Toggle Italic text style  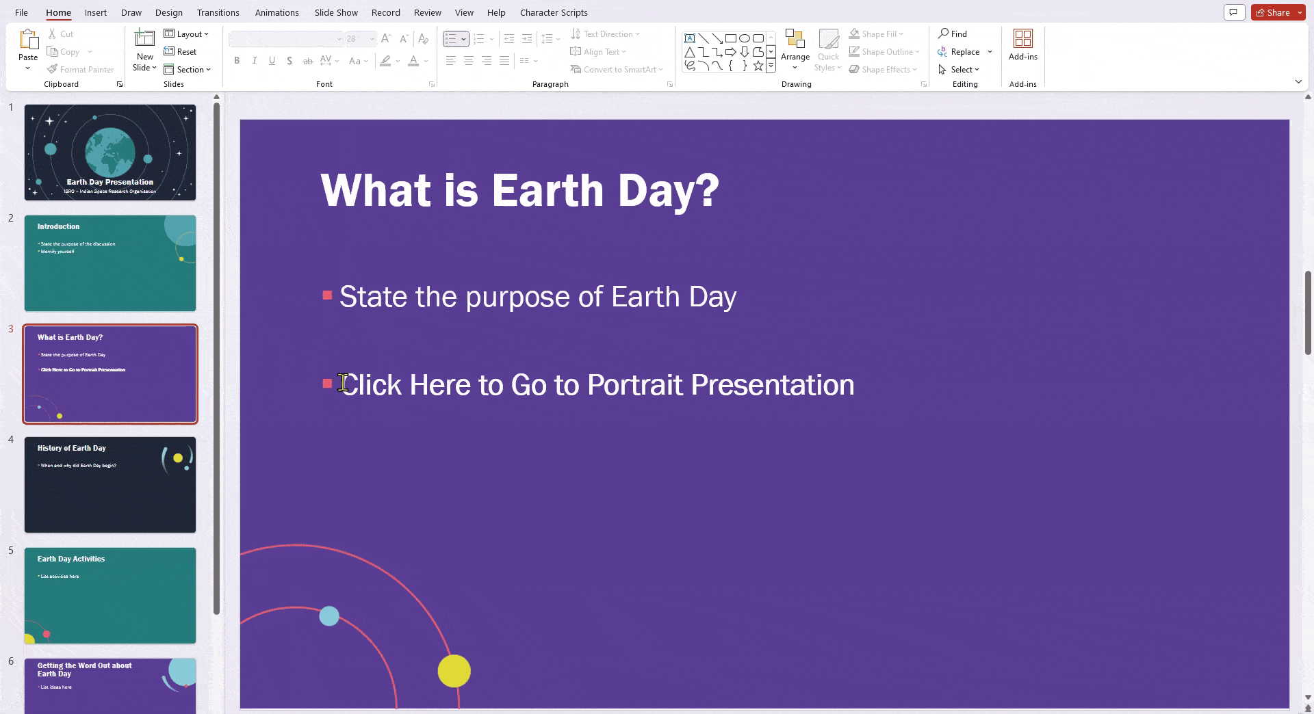tap(255, 61)
